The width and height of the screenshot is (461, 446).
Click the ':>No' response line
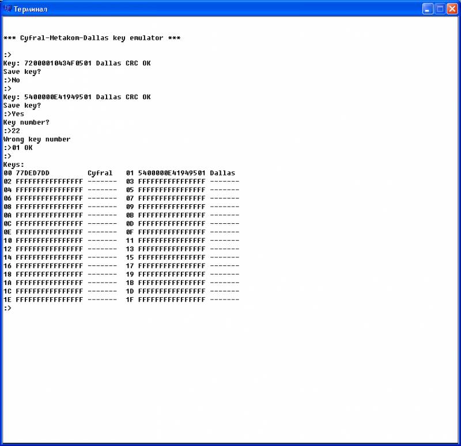tap(12, 80)
